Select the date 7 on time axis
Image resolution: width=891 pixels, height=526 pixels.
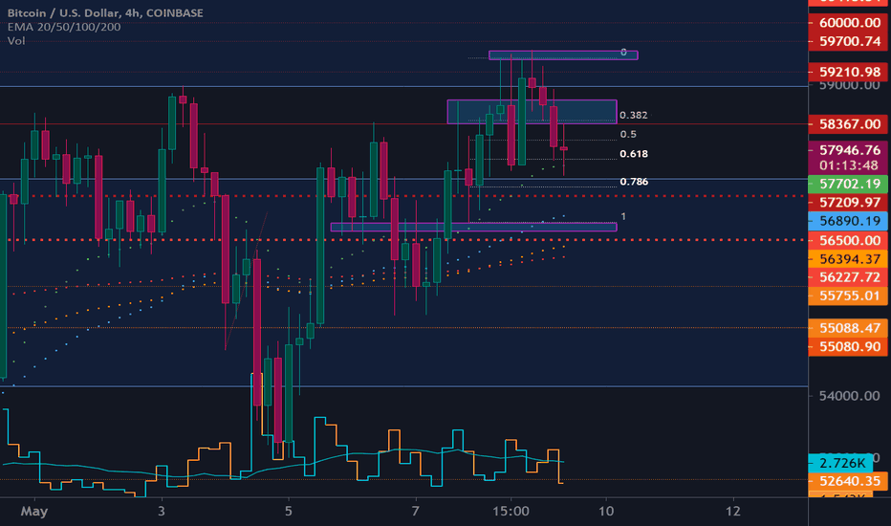(415, 511)
